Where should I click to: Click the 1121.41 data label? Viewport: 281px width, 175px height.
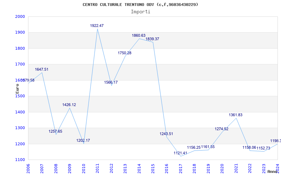pyautogui.click(x=180, y=153)
